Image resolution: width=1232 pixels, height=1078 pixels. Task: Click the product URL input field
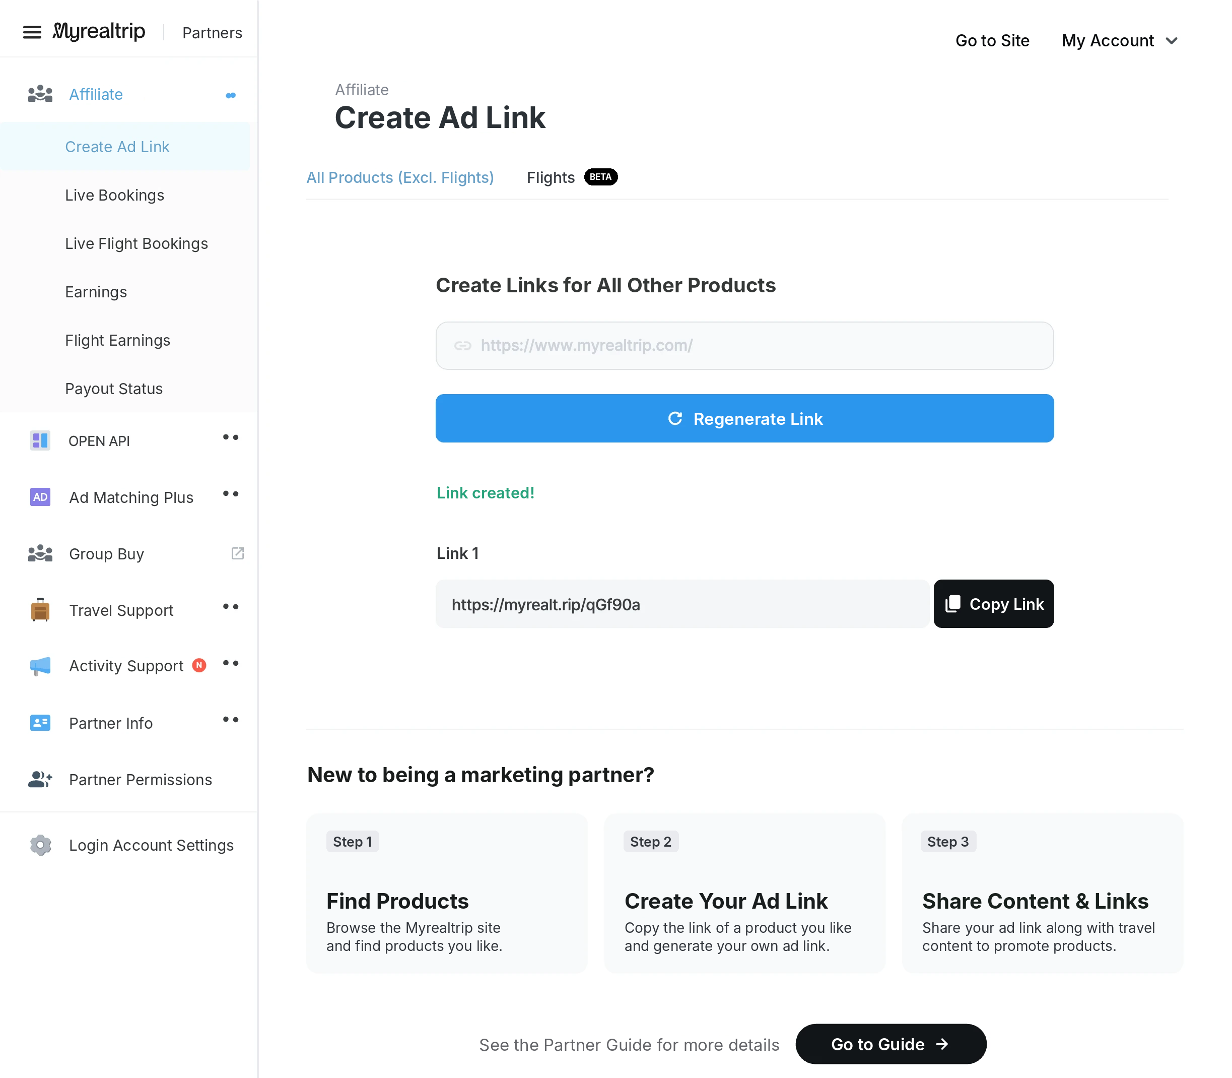click(744, 345)
